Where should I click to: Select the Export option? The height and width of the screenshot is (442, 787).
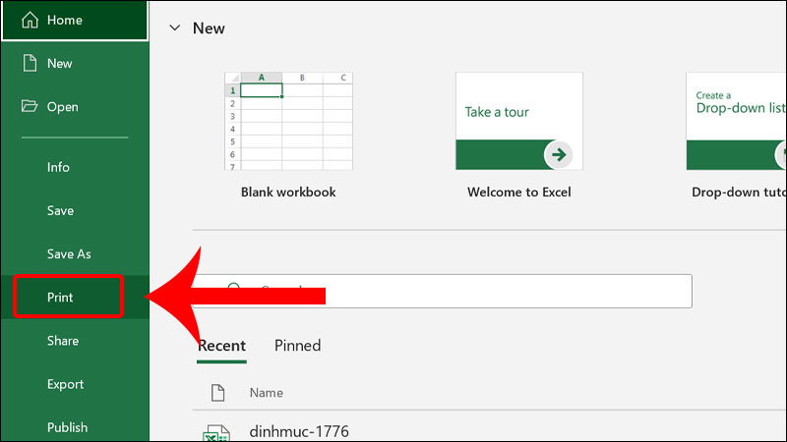[x=65, y=384]
